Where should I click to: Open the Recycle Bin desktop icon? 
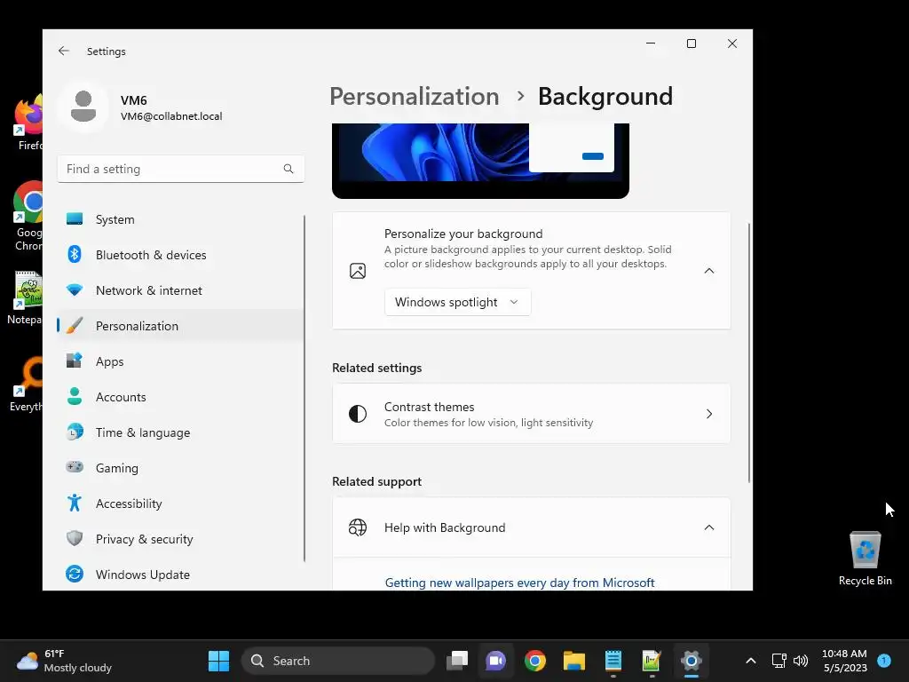(865, 559)
